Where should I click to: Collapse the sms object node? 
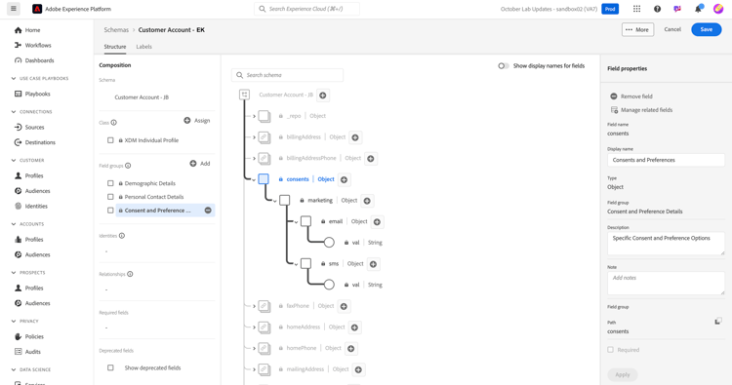(296, 264)
